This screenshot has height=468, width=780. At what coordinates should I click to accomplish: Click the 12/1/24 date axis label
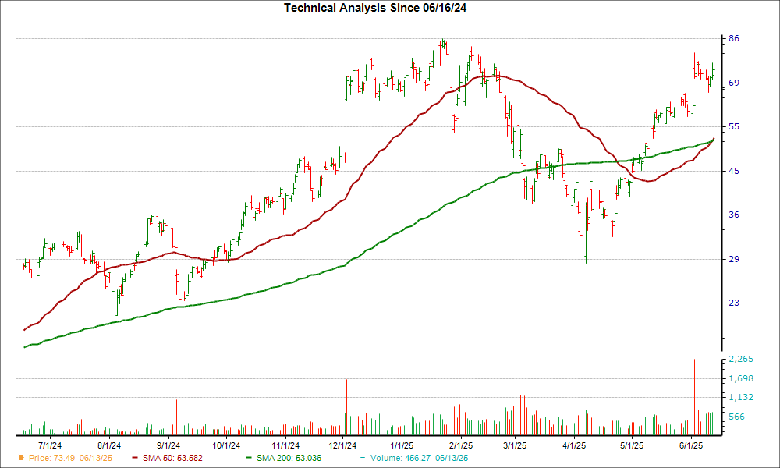(342, 445)
